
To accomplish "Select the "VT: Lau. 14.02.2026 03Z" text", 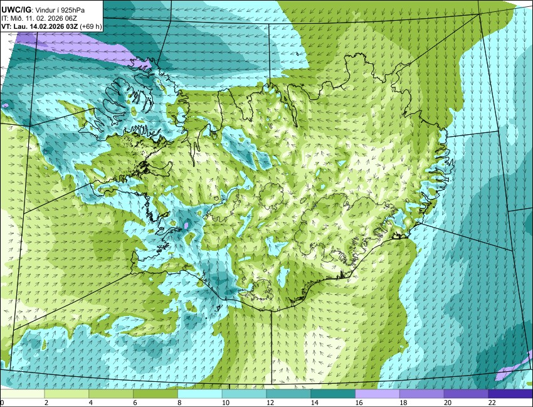I will coord(40,26).
